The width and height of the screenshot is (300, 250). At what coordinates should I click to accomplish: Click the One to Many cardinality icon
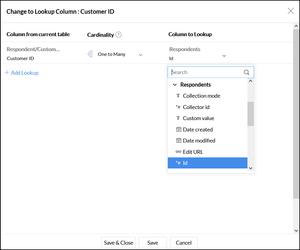[x=90, y=54]
